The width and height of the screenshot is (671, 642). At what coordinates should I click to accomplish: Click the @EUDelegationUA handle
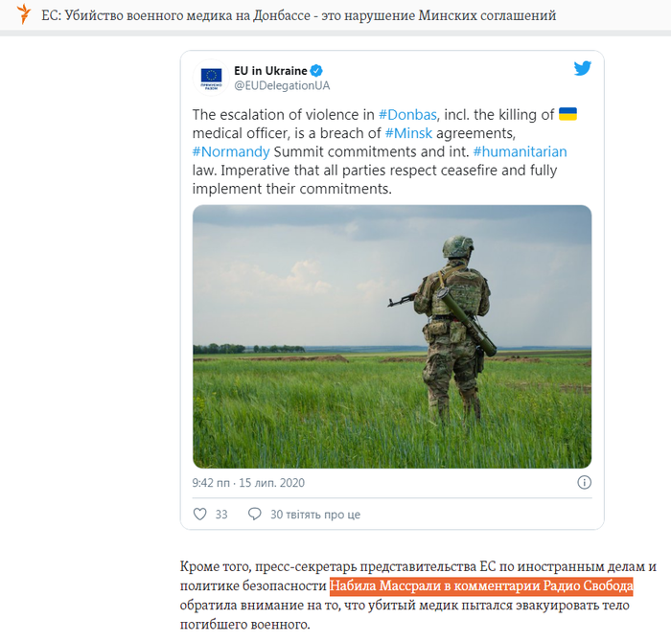[x=282, y=85]
